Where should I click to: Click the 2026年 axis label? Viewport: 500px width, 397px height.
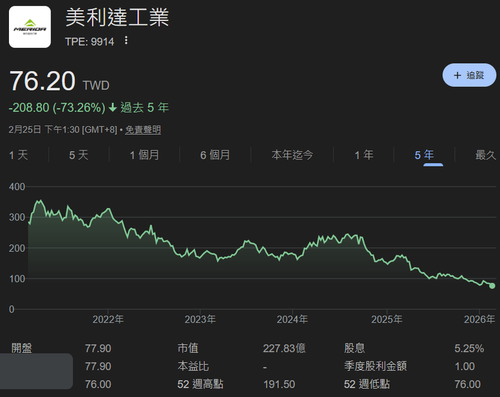[479, 320]
